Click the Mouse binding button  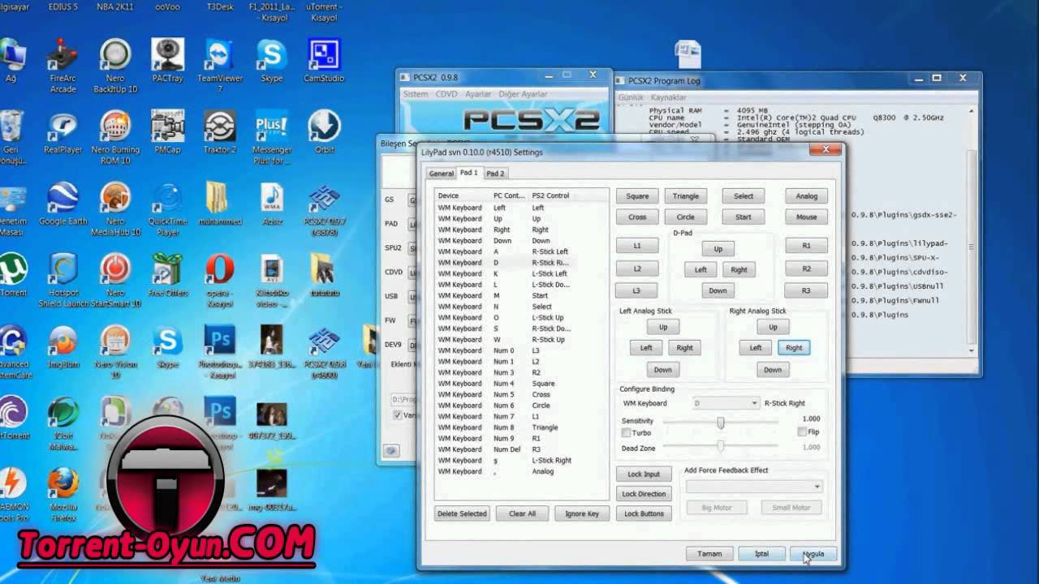pyautogui.click(x=807, y=217)
